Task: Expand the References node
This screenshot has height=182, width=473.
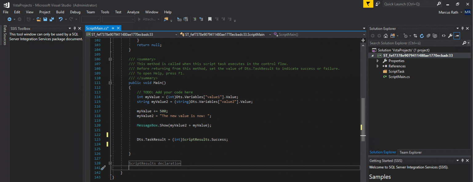Action: pos(378,66)
